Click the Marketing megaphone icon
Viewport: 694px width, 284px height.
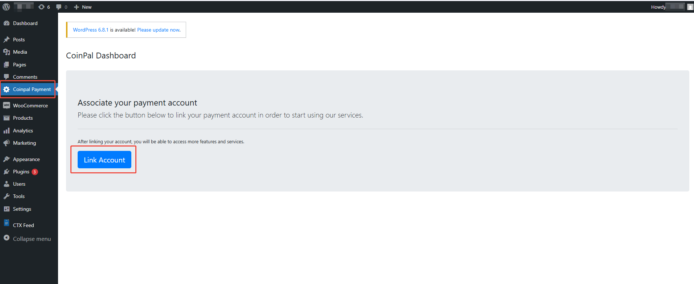pyautogui.click(x=7, y=143)
